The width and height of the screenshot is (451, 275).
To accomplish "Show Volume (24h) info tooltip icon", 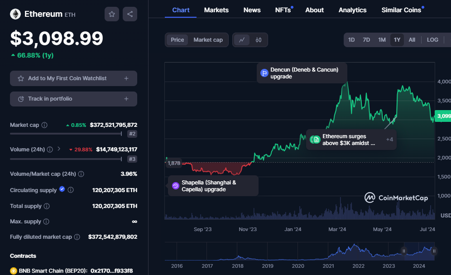I will (x=50, y=150).
